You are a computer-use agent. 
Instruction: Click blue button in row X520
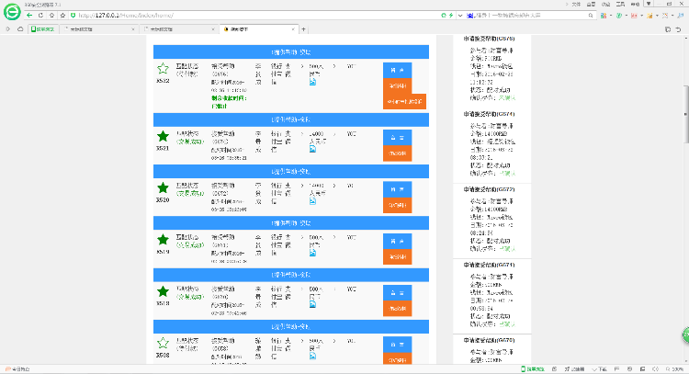tap(397, 189)
